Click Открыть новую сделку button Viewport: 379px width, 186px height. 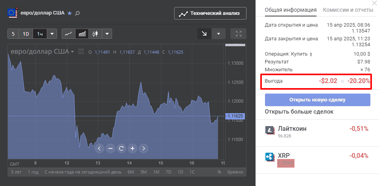318,100
